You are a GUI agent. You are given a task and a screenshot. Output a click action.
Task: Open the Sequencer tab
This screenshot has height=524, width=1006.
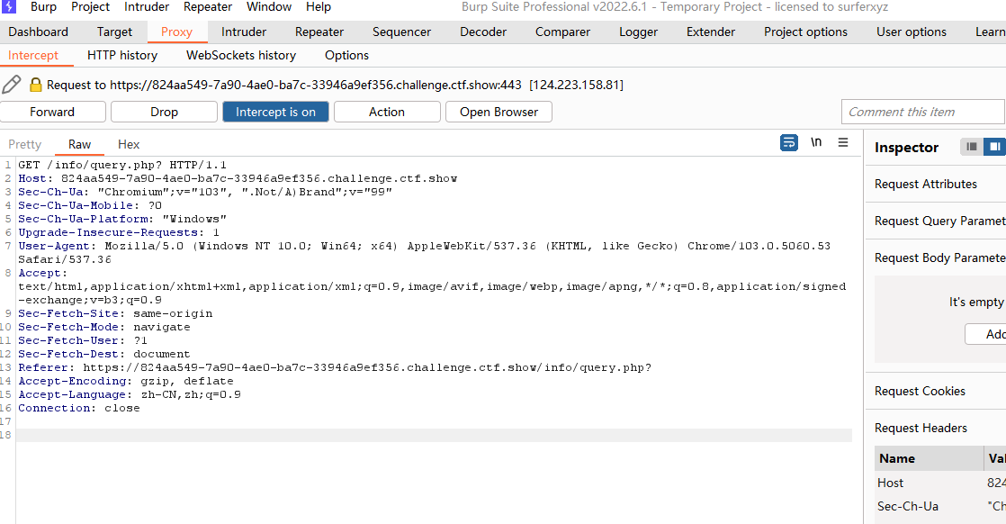(x=401, y=32)
